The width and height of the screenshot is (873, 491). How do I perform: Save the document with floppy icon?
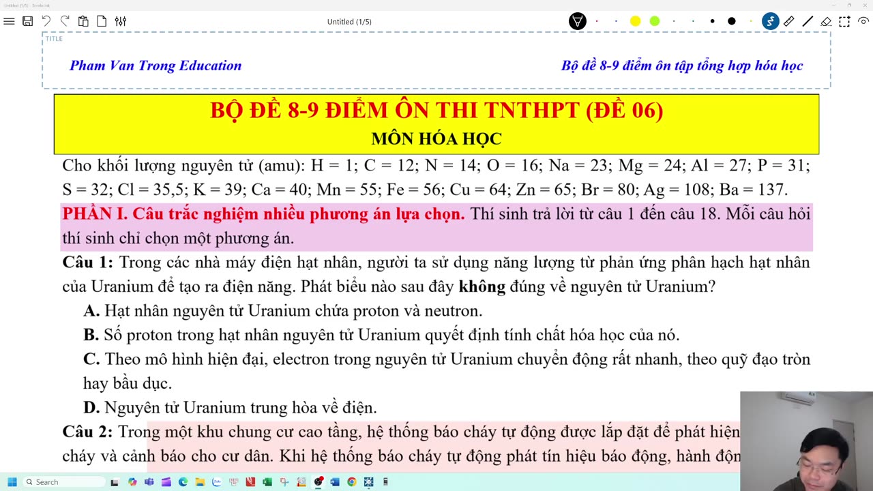click(x=27, y=21)
